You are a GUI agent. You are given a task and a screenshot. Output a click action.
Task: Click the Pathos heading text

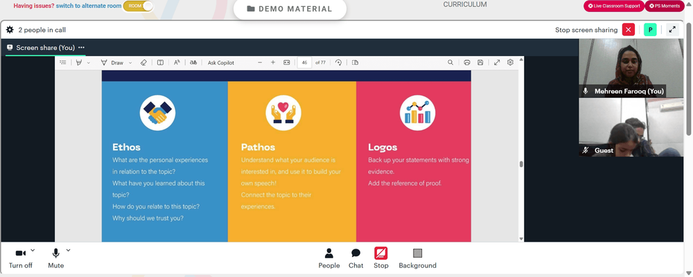258,147
